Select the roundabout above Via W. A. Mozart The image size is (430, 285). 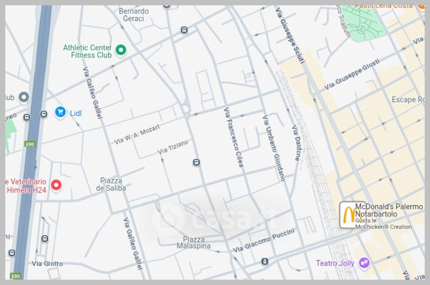pos(186,108)
